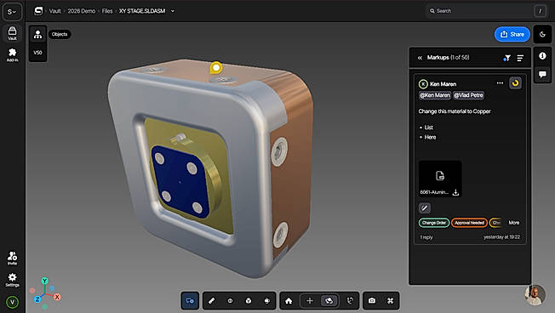Open the info panel icon
This screenshot has width=555, height=313.
tap(542, 56)
